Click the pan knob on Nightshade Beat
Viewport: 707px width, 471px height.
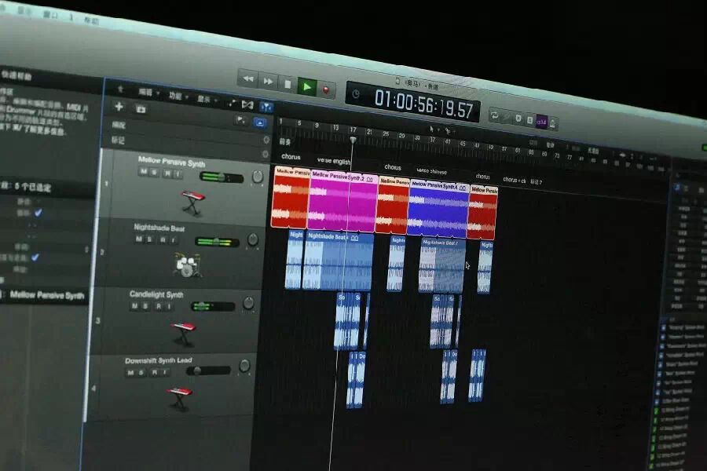click(253, 239)
